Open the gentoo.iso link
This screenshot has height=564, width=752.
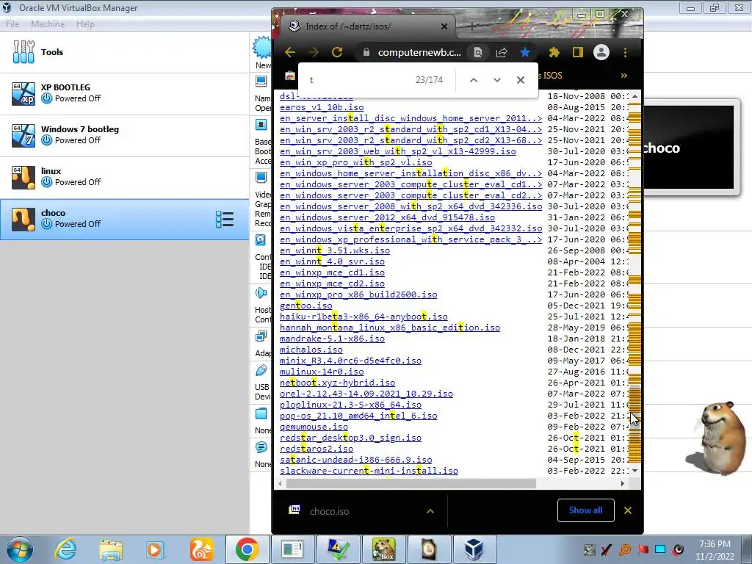[306, 305]
